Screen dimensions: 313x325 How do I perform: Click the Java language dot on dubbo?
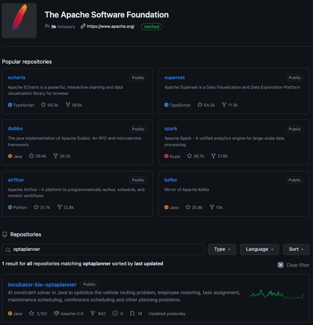[10, 156]
